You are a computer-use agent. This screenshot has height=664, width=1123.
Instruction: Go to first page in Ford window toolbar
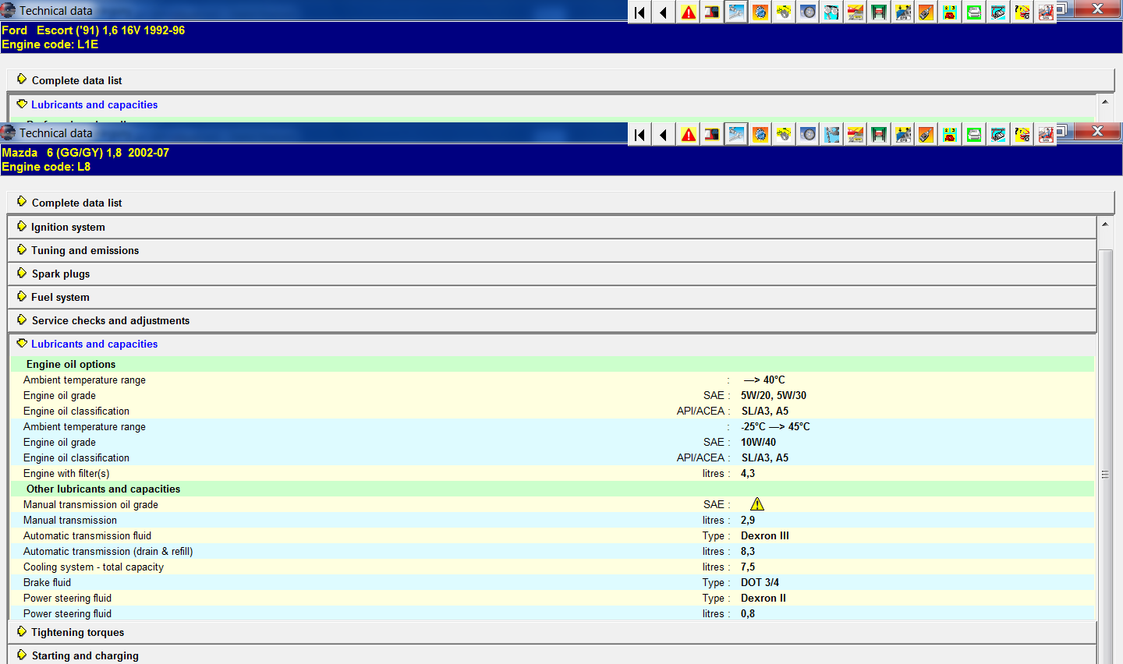point(640,12)
